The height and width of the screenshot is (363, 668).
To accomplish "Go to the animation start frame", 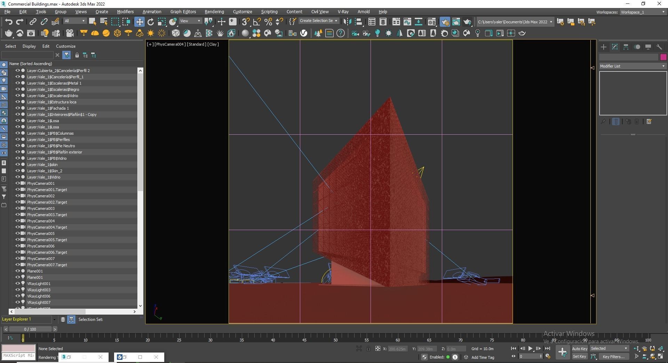I will point(514,348).
